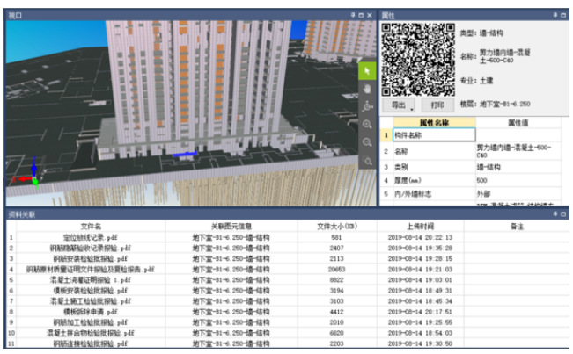Maximize the 视口 viewport panel

(x=361, y=15)
